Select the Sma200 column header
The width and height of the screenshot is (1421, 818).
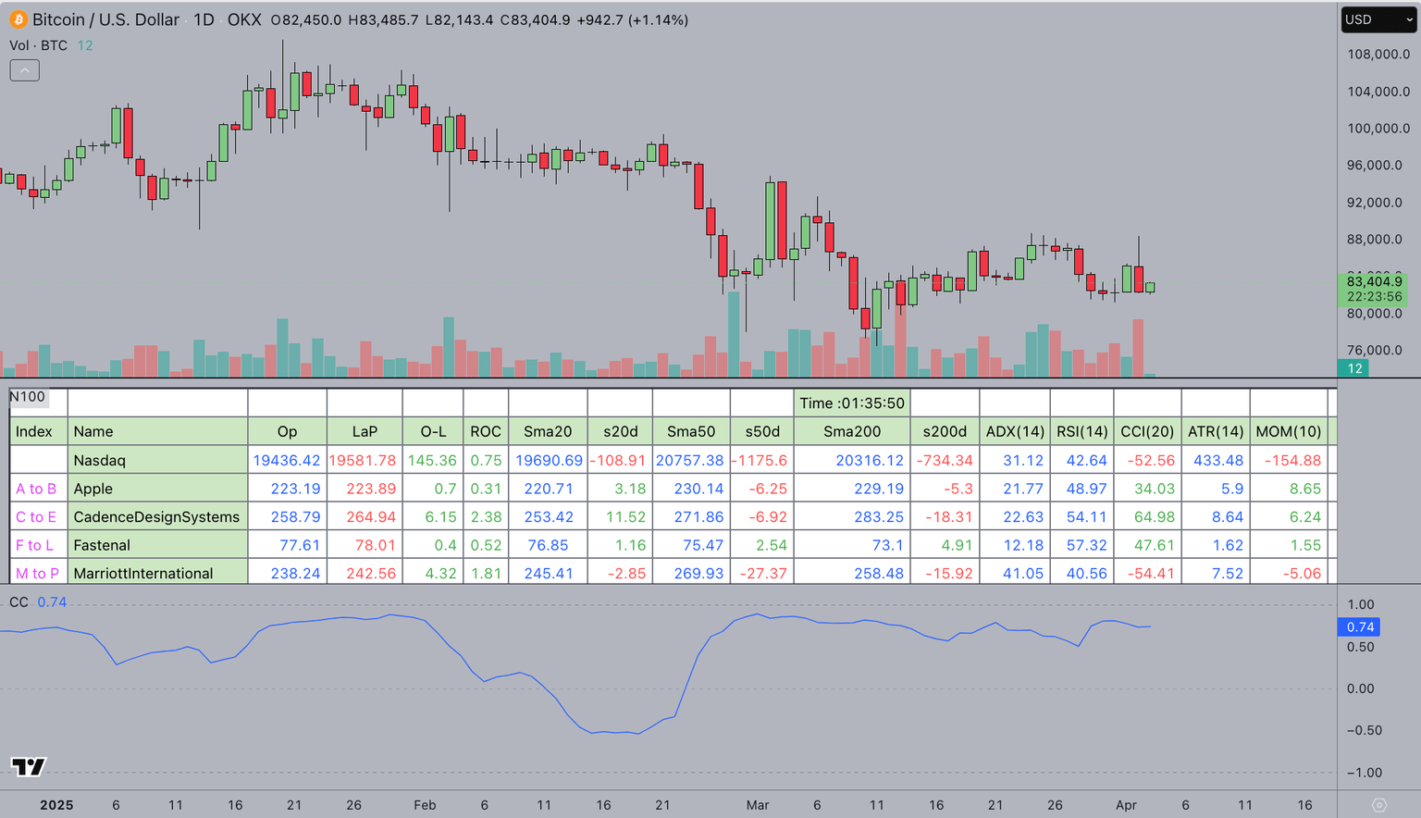(850, 431)
